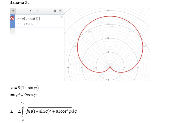Click the formula ρ' = 9cos φ
Screen dimensions: 178x123
pyautogui.click(x=24, y=95)
